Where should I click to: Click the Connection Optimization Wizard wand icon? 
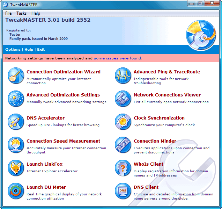click(16, 75)
